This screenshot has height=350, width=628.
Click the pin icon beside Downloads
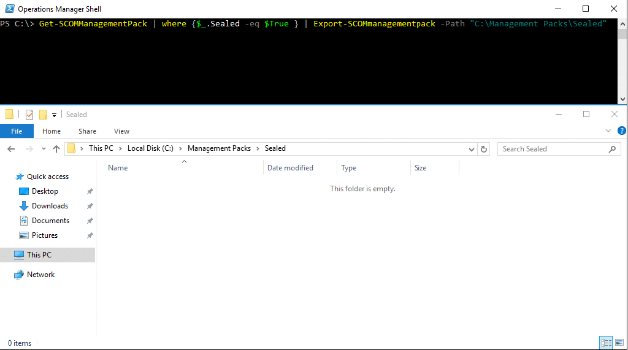tap(90, 206)
